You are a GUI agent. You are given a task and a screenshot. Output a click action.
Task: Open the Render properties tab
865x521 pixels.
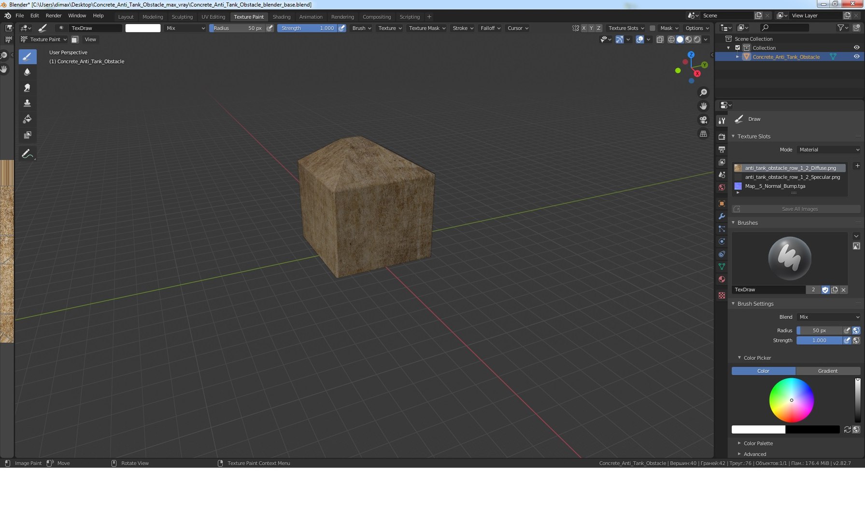tap(722, 137)
